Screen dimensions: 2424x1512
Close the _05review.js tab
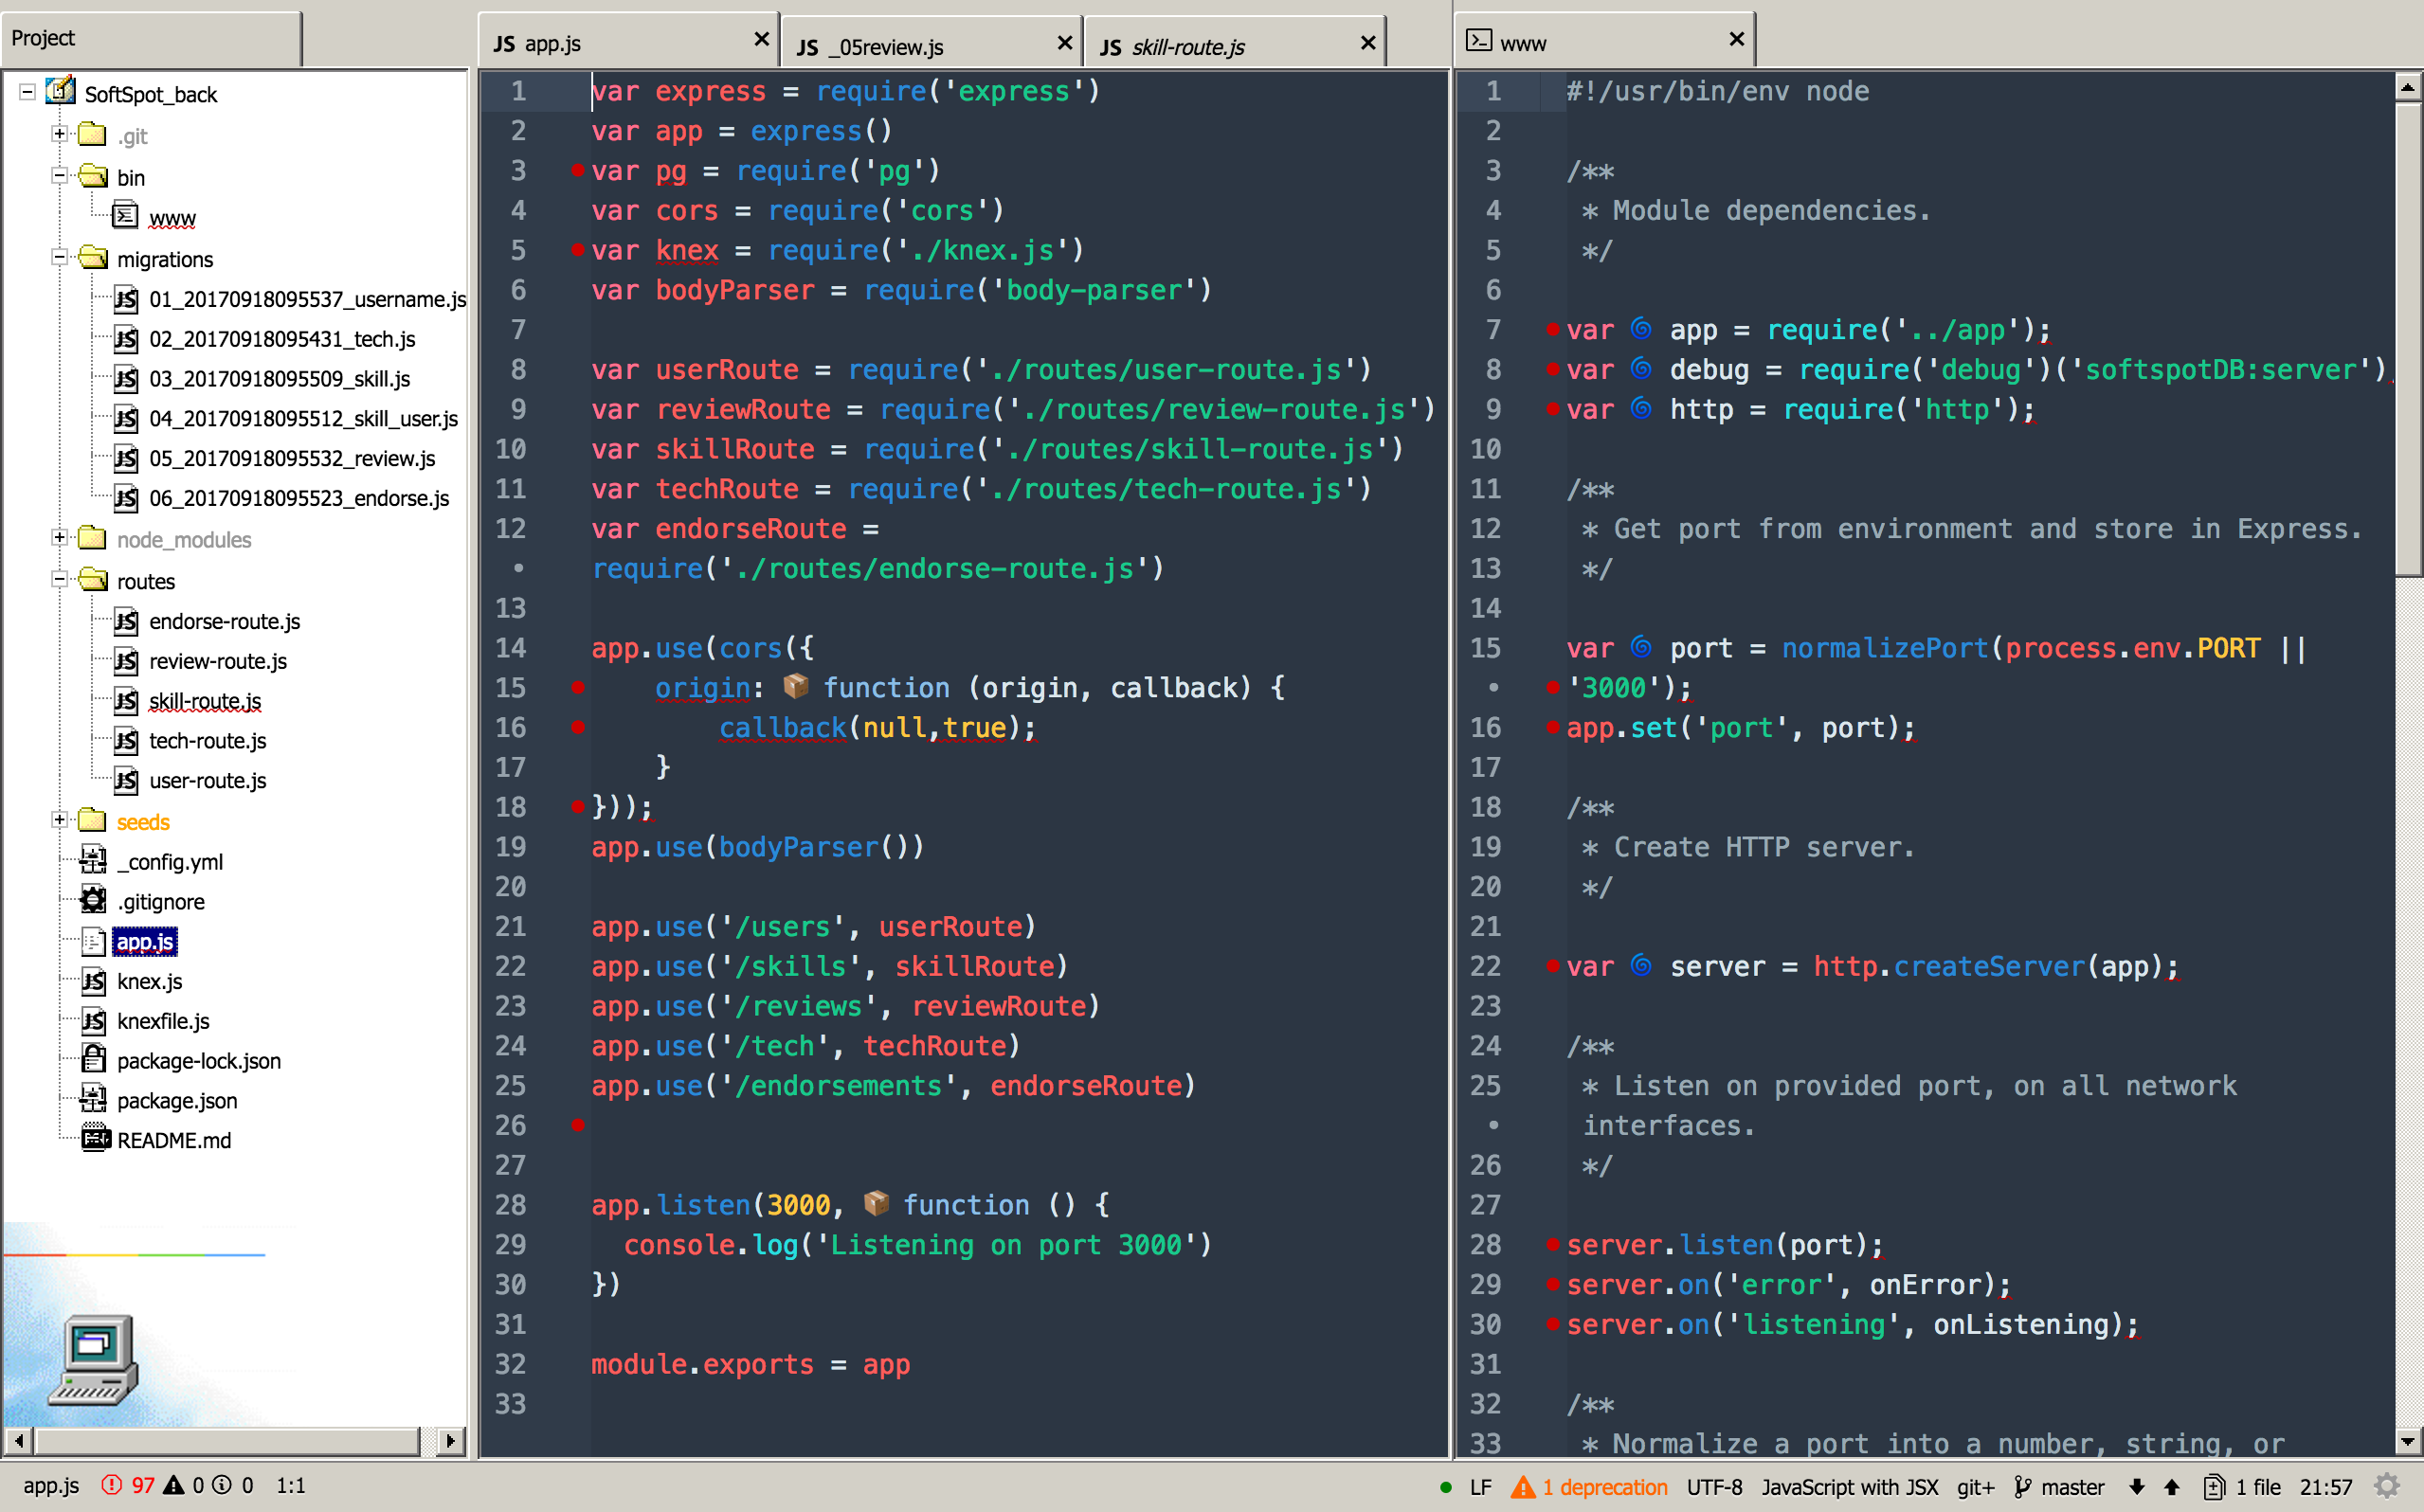[x=1064, y=42]
